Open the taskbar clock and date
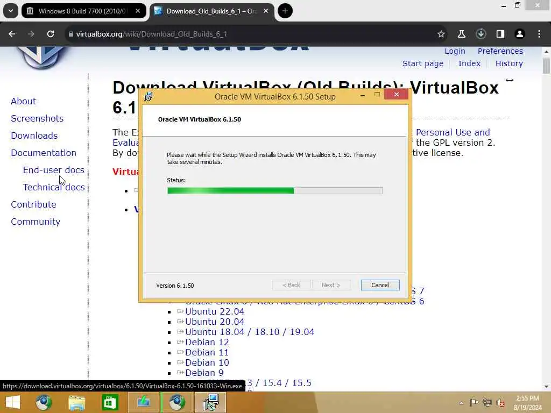551x413 pixels. (527, 403)
